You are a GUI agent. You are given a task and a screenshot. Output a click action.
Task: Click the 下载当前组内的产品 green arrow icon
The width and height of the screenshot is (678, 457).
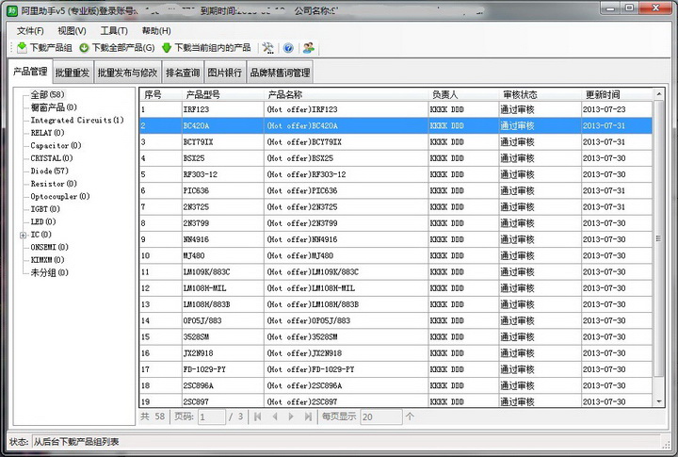click(167, 48)
